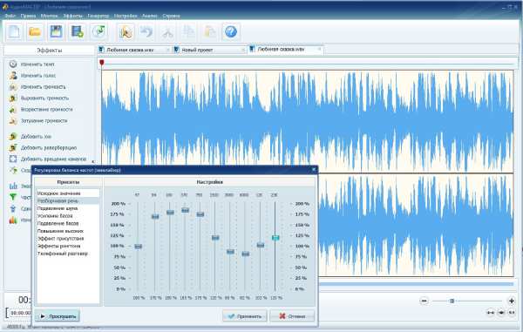
Task: Click the icon beside Изменить громкость
Action: pyautogui.click(x=13, y=86)
